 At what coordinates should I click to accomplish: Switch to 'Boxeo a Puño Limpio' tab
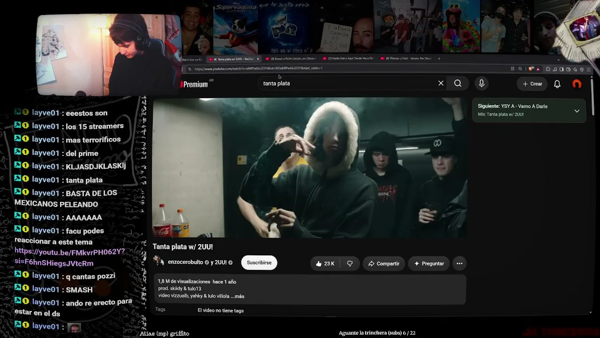click(x=291, y=59)
